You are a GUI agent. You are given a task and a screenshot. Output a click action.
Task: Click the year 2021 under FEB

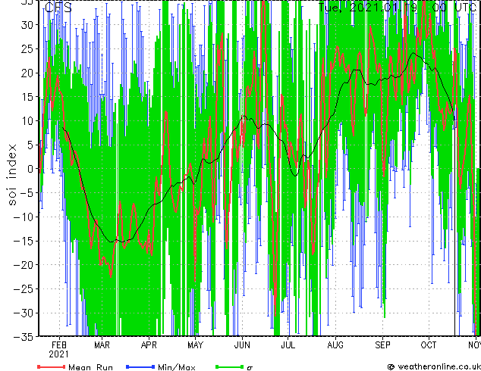(58, 354)
